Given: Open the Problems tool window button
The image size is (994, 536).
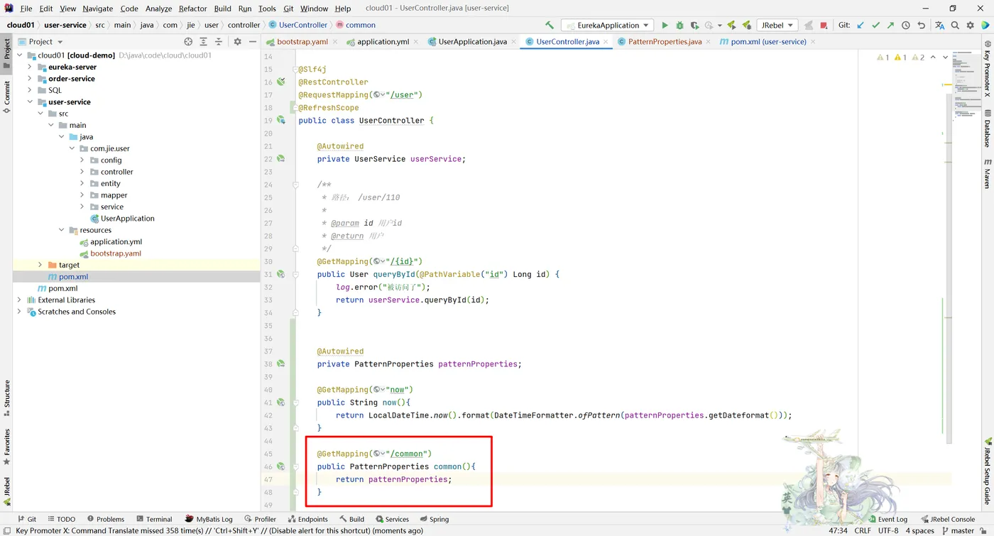Looking at the screenshot, I should pyautogui.click(x=105, y=519).
